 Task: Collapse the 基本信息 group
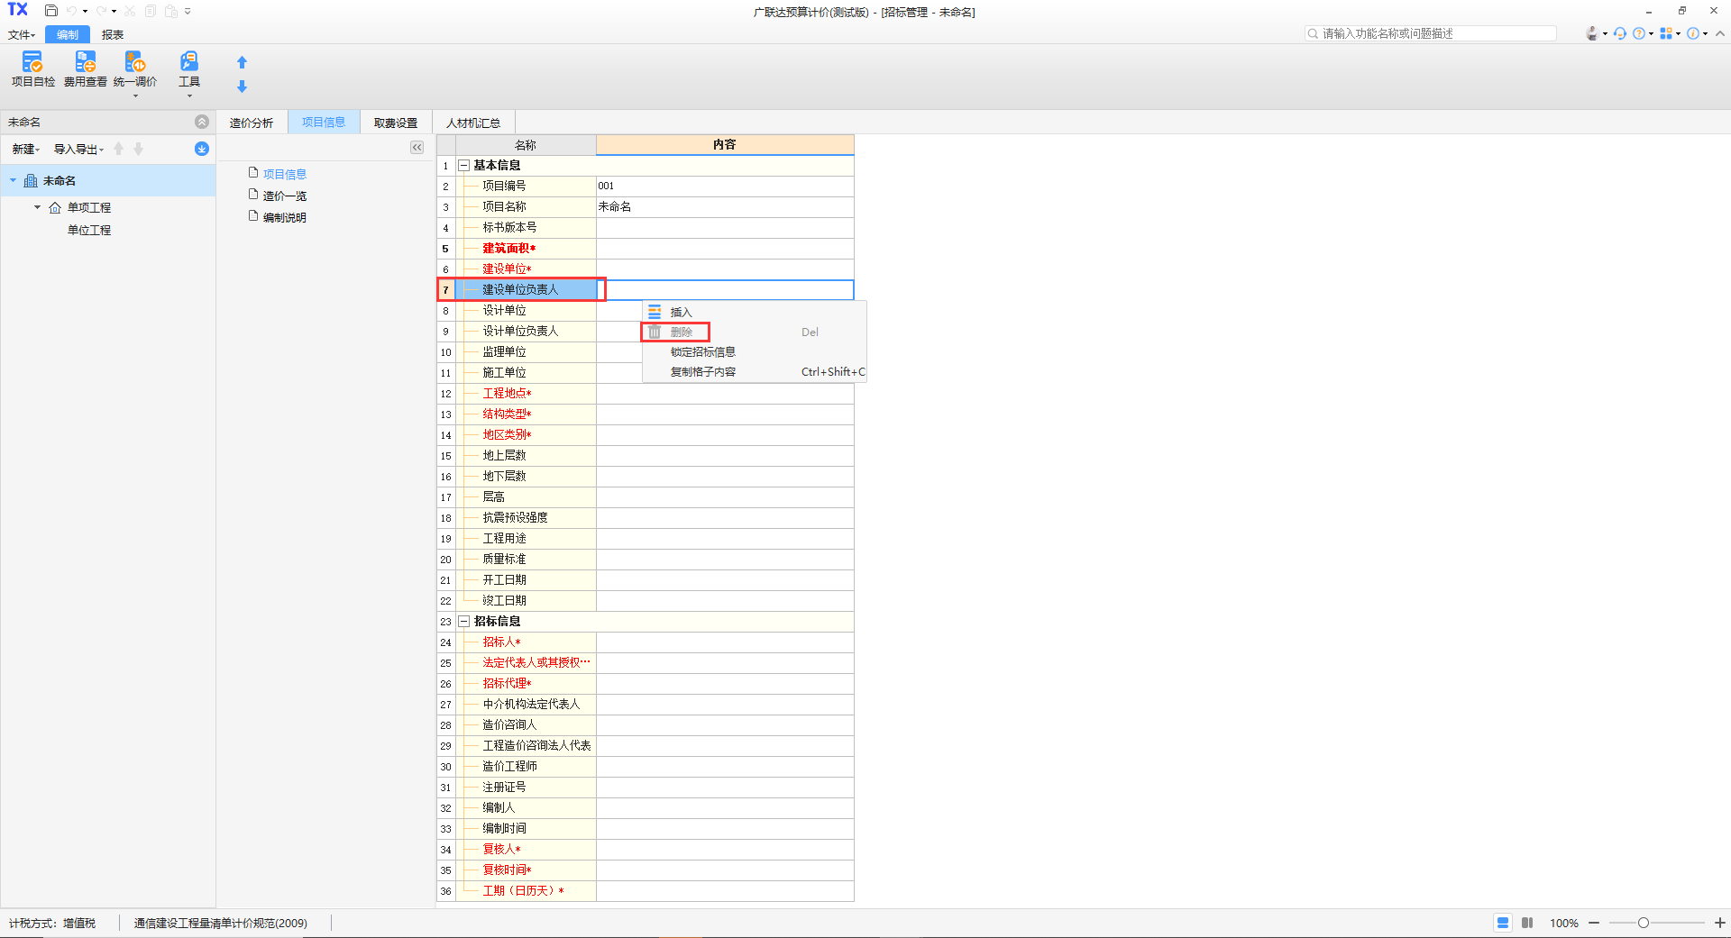tap(464, 166)
